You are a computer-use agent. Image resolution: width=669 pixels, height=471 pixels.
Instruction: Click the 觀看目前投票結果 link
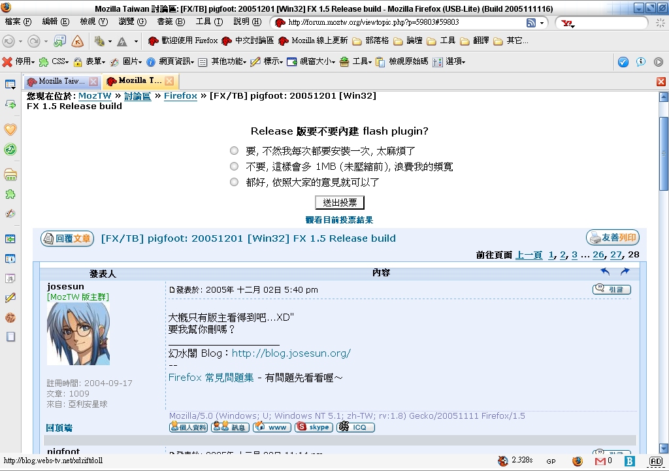[x=339, y=219]
